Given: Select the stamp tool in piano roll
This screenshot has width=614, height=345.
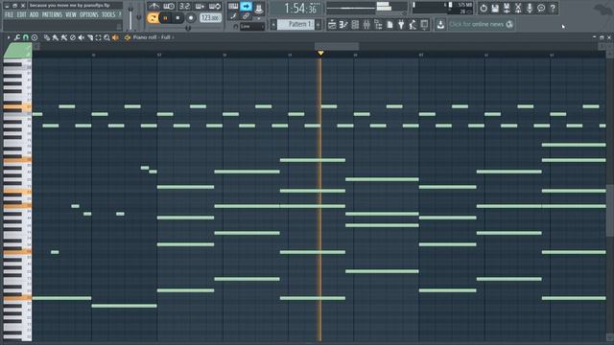Looking at the screenshot, I should [35, 37].
